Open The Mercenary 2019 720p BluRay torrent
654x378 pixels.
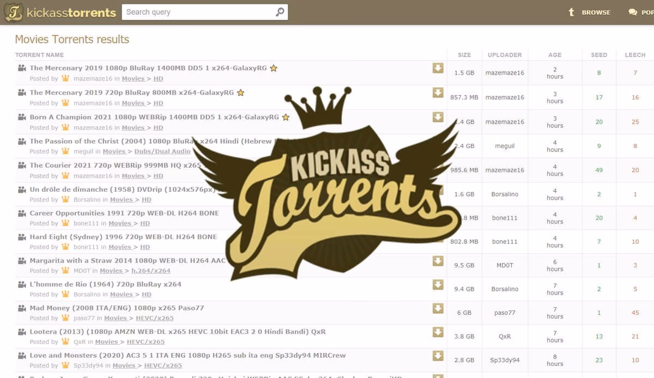pos(131,93)
